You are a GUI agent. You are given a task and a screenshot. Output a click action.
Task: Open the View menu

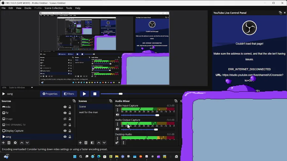18,8
